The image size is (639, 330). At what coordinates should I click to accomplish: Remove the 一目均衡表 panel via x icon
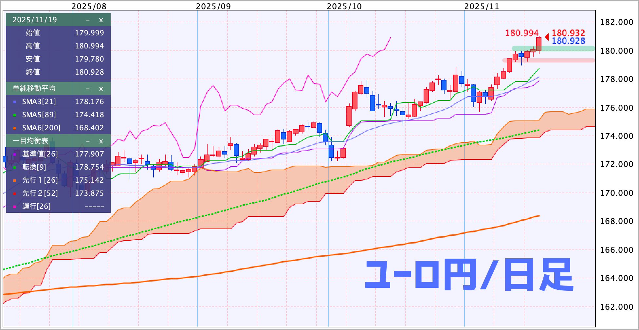coord(101,141)
